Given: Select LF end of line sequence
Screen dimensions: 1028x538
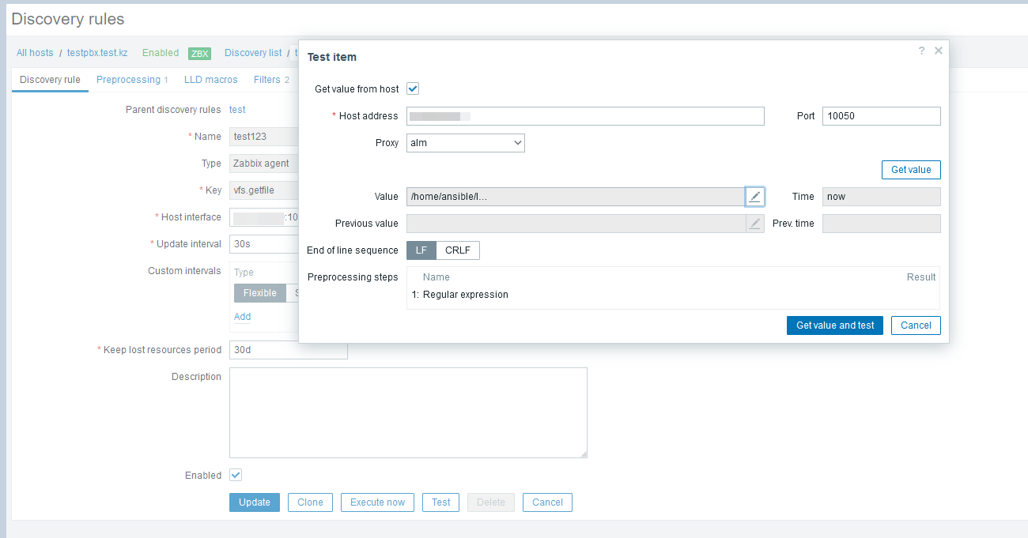Looking at the screenshot, I should click(421, 250).
